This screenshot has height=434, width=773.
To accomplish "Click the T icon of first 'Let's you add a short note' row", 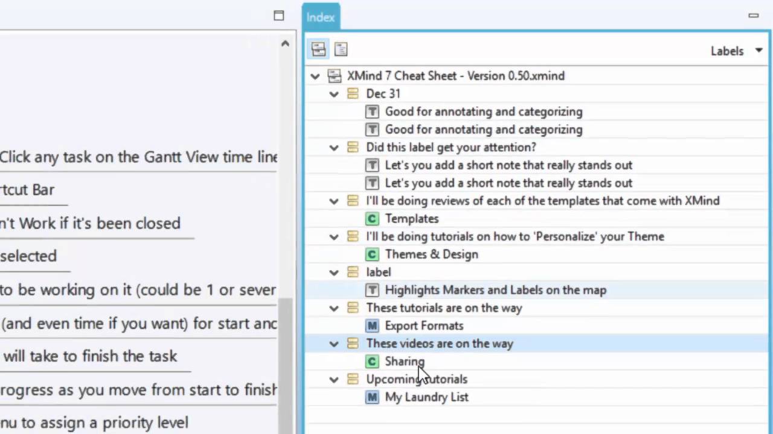I will [x=372, y=165].
